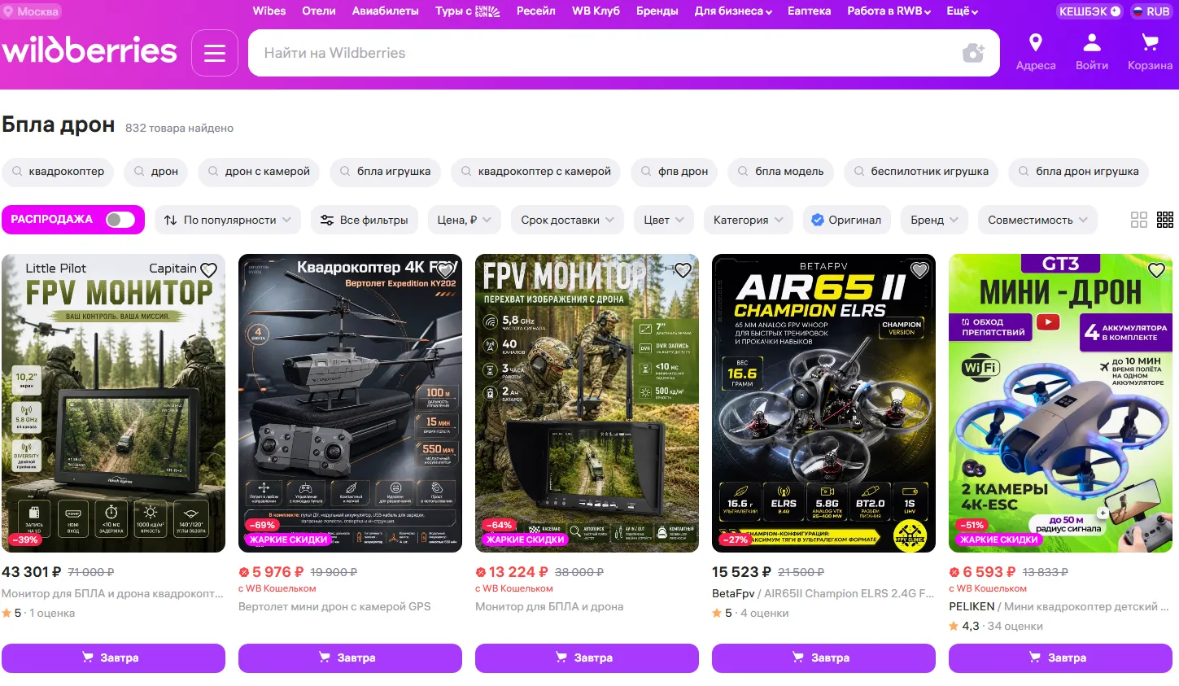Add the BetaFPV Air65 II to favorites
1179x686 pixels.
919,270
